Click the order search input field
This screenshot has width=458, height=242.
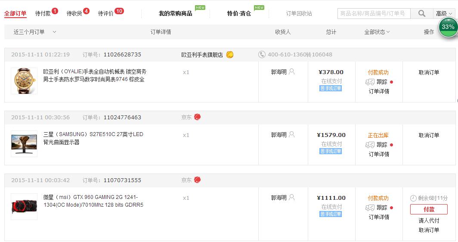tap(374, 13)
